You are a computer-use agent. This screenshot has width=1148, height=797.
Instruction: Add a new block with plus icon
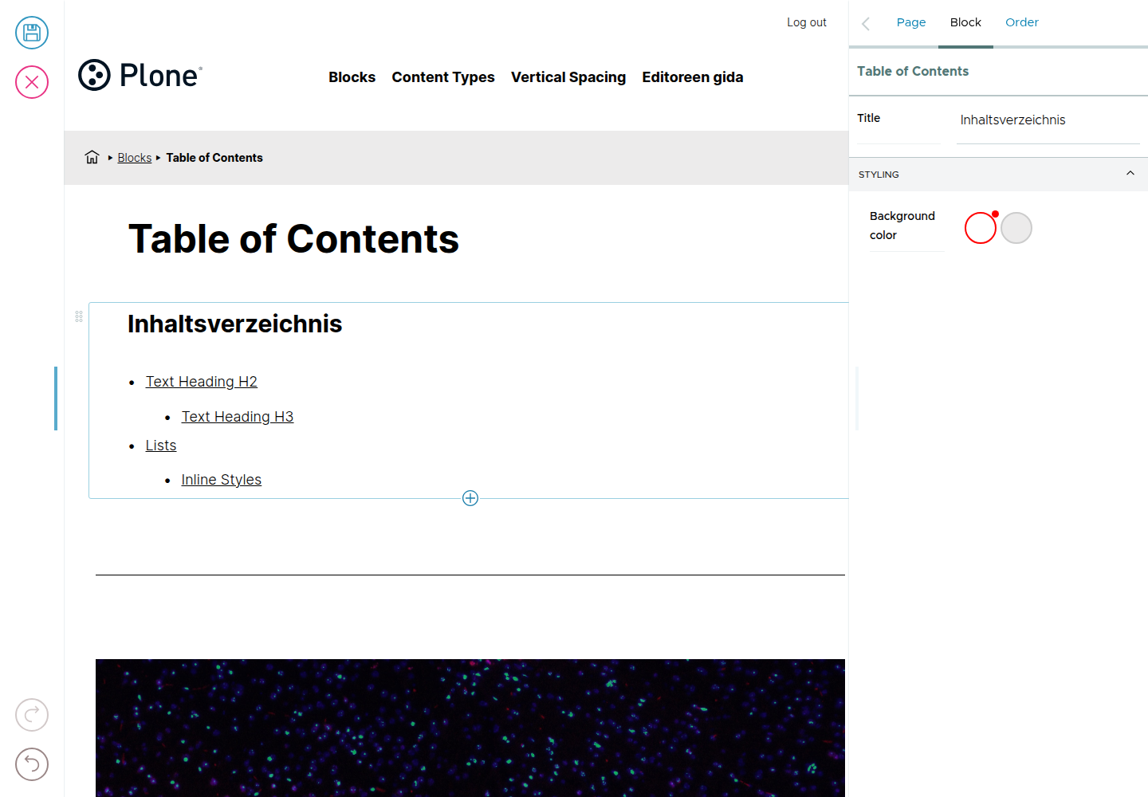coord(470,498)
